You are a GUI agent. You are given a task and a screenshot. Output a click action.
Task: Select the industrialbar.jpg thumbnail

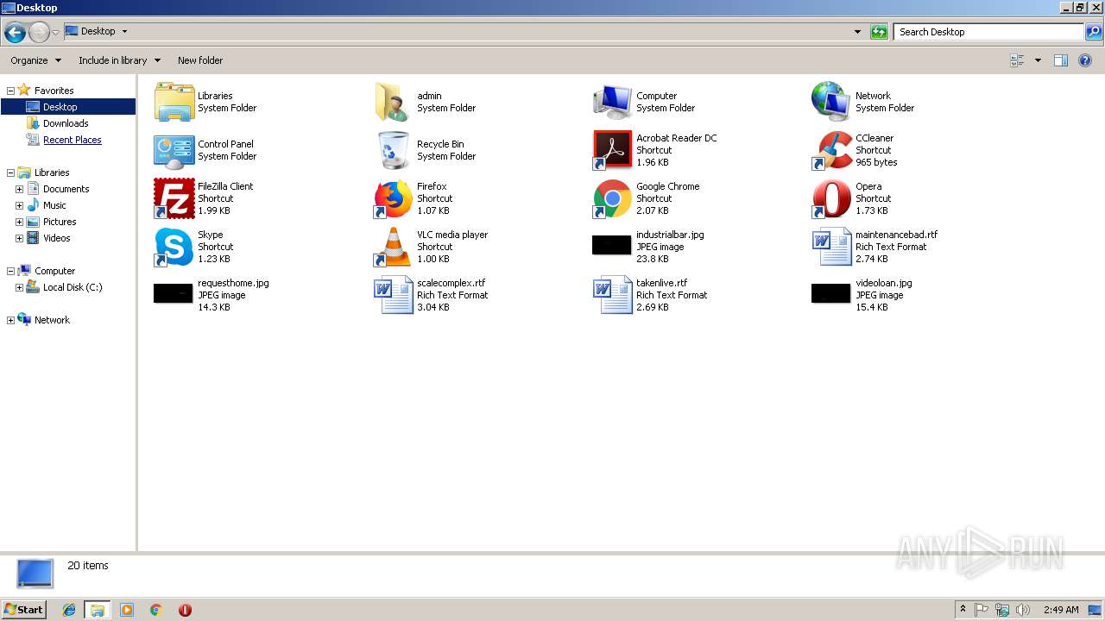point(612,245)
